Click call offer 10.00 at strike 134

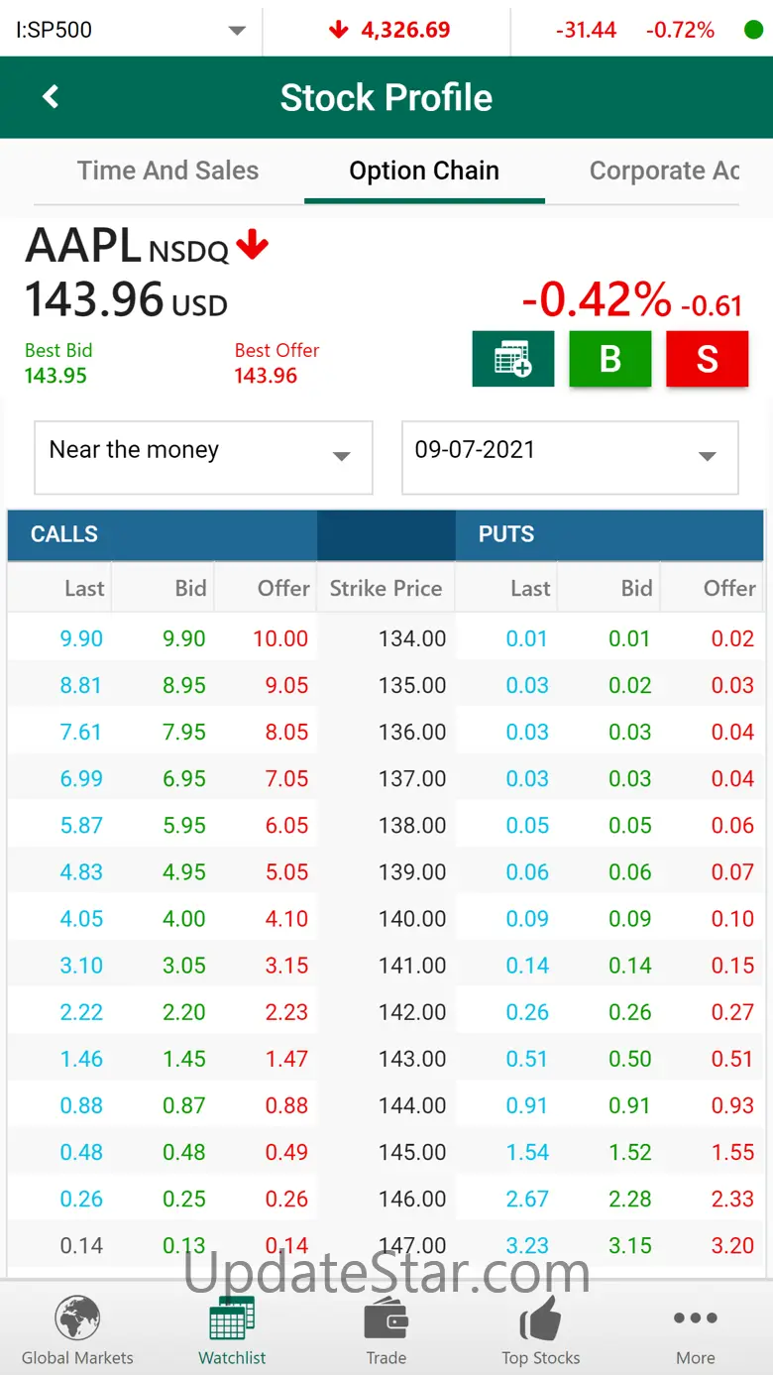[x=280, y=638]
